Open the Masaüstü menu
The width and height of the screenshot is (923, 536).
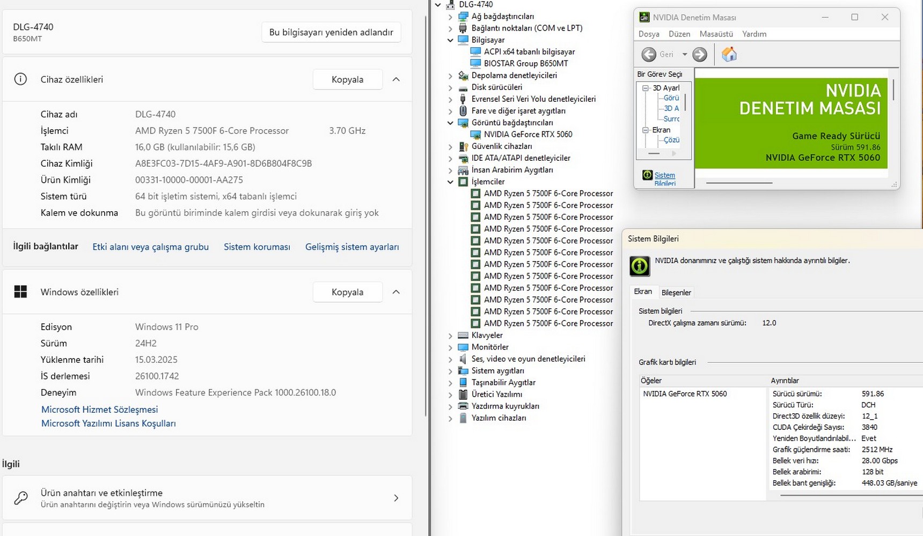pyautogui.click(x=716, y=34)
